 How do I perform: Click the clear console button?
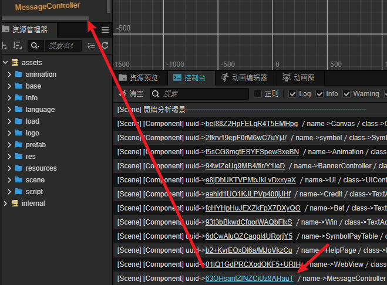[x=132, y=94]
